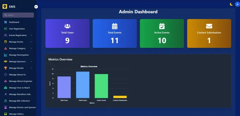Click the User Registration card icon
This screenshot has height=116, width=240.
coord(6,29)
